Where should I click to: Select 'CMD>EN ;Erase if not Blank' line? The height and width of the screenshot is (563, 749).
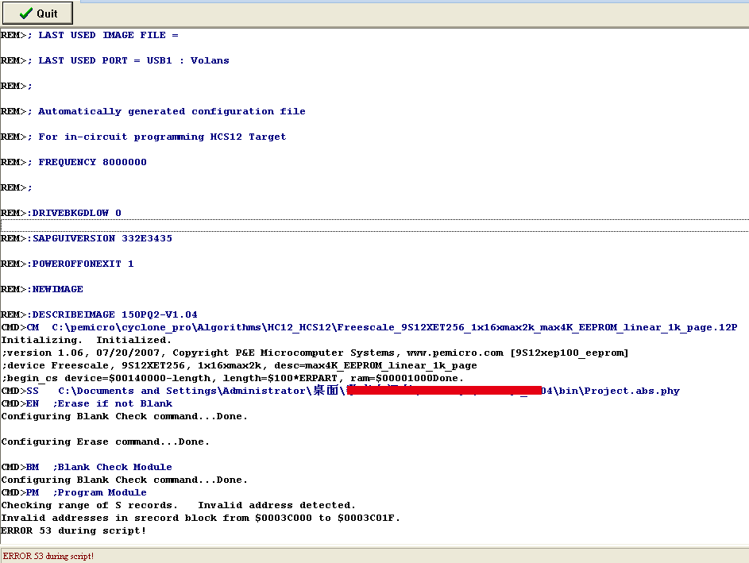87,403
